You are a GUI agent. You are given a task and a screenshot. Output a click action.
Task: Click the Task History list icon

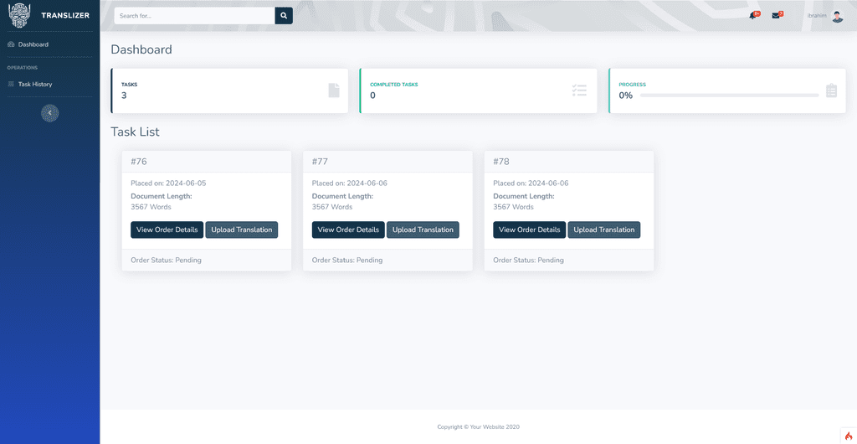coord(11,85)
